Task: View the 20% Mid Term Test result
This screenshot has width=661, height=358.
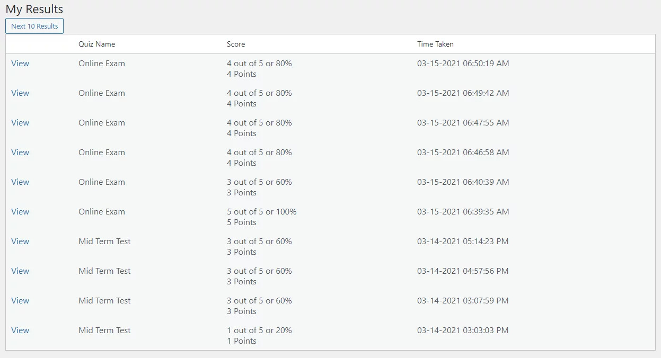Action: 20,330
